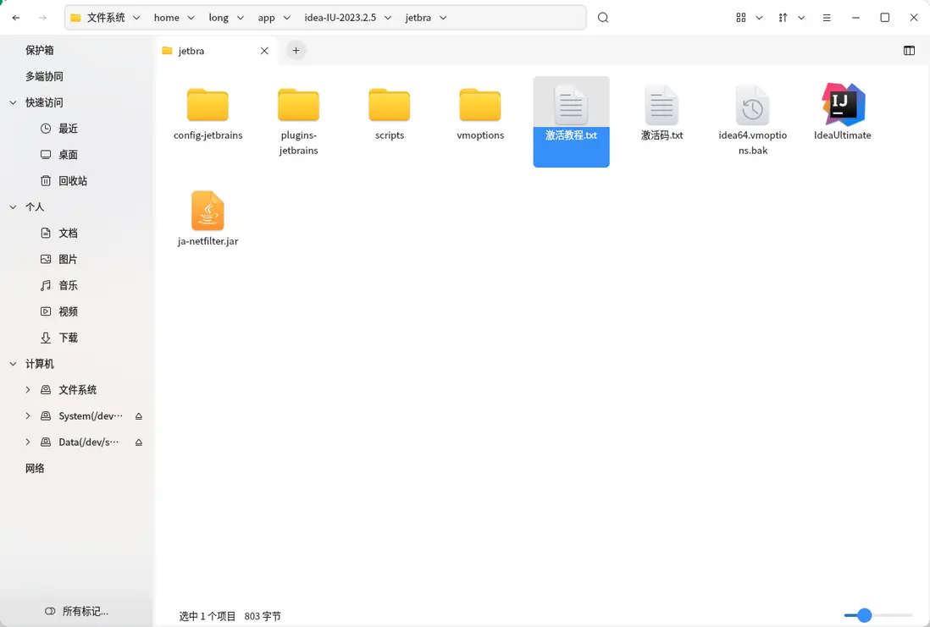Go back to the previous folder

click(16, 18)
